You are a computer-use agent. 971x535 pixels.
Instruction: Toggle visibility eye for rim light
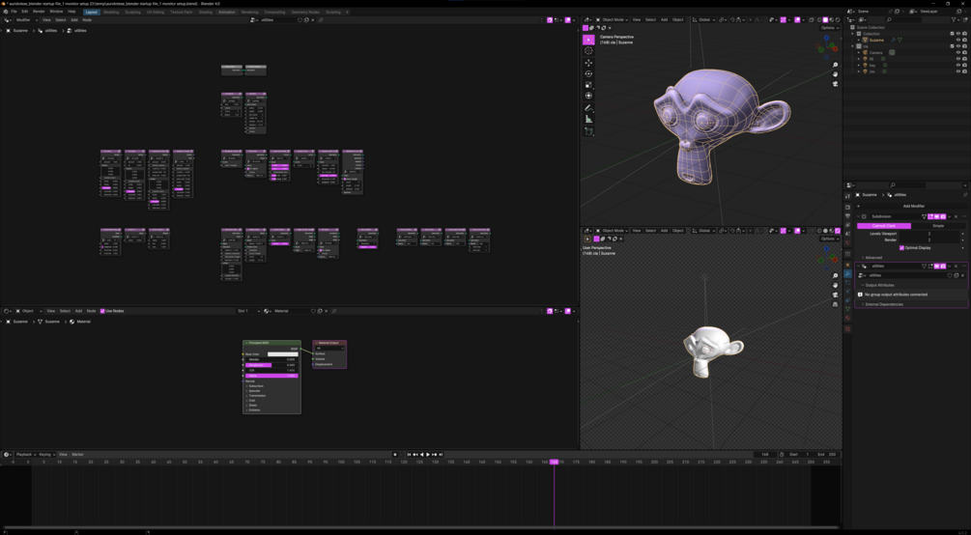958,71
